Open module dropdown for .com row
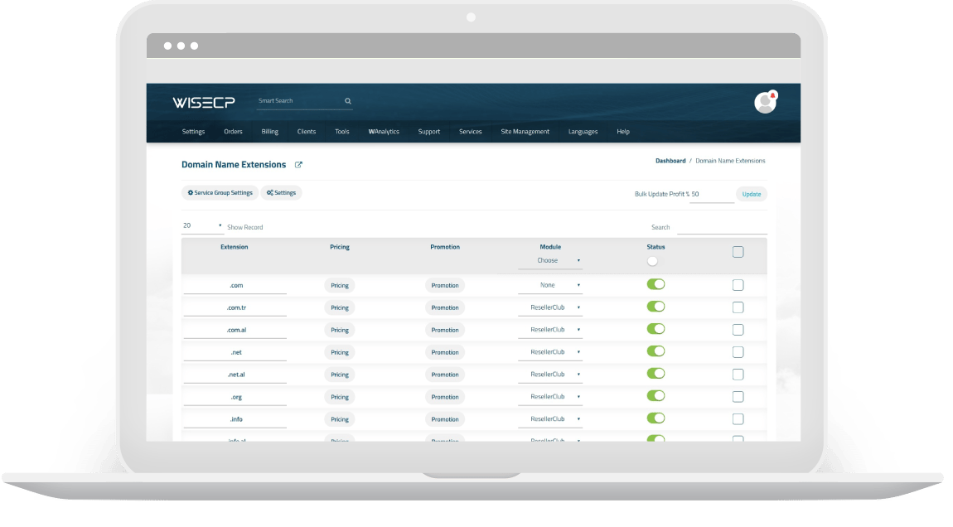The height and width of the screenshot is (527, 953). [550, 285]
